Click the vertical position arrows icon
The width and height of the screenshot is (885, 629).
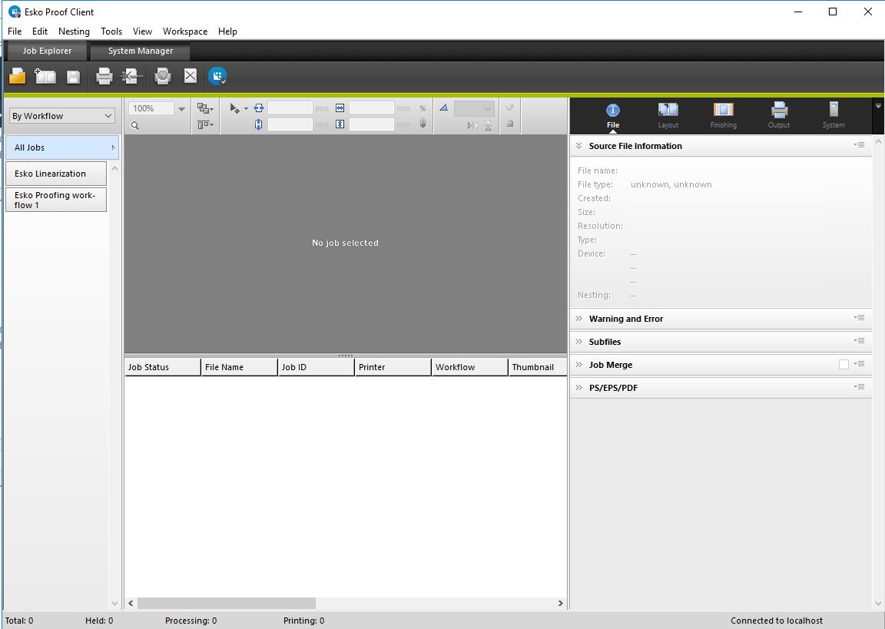[258, 124]
